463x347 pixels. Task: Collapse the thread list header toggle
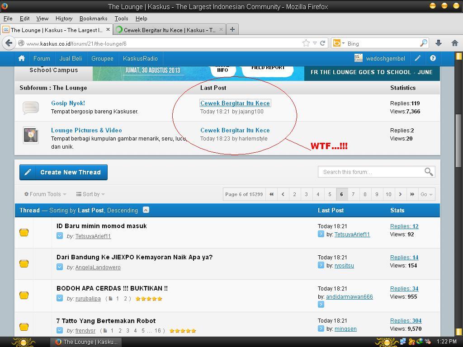(x=146, y=210)
